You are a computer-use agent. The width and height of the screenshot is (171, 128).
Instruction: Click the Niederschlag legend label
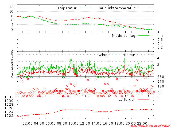(x=123, y=35)
